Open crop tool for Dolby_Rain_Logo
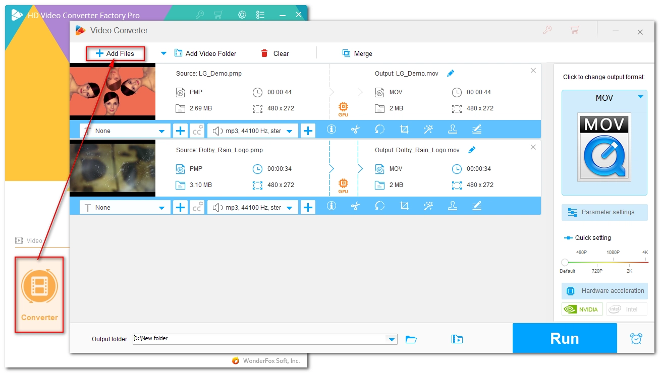661x373 pixels. click(x=404, y=206)
